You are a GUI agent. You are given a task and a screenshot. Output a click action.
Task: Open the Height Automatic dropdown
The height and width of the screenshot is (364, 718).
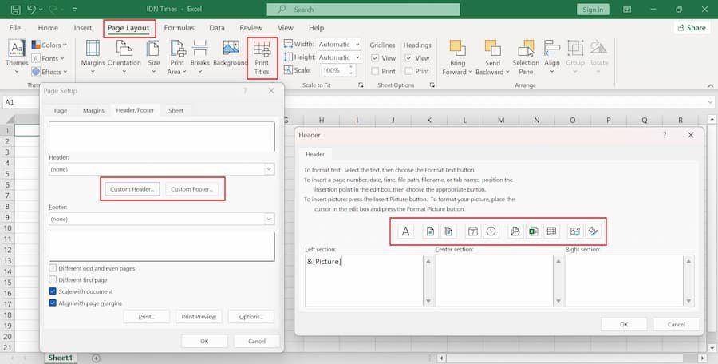[357, 57]
